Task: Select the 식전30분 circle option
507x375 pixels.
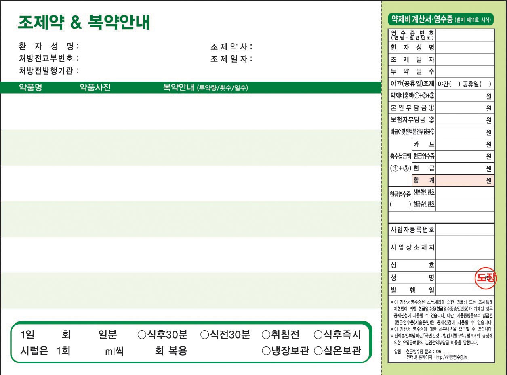Action: tap(204, 335)
